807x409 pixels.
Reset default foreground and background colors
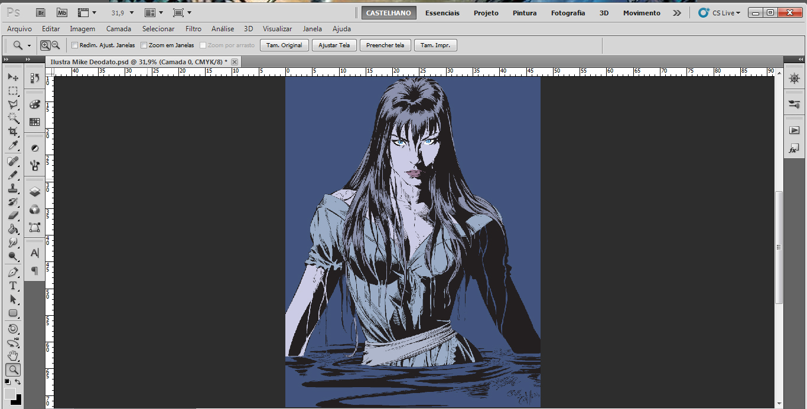click(7, 382)
